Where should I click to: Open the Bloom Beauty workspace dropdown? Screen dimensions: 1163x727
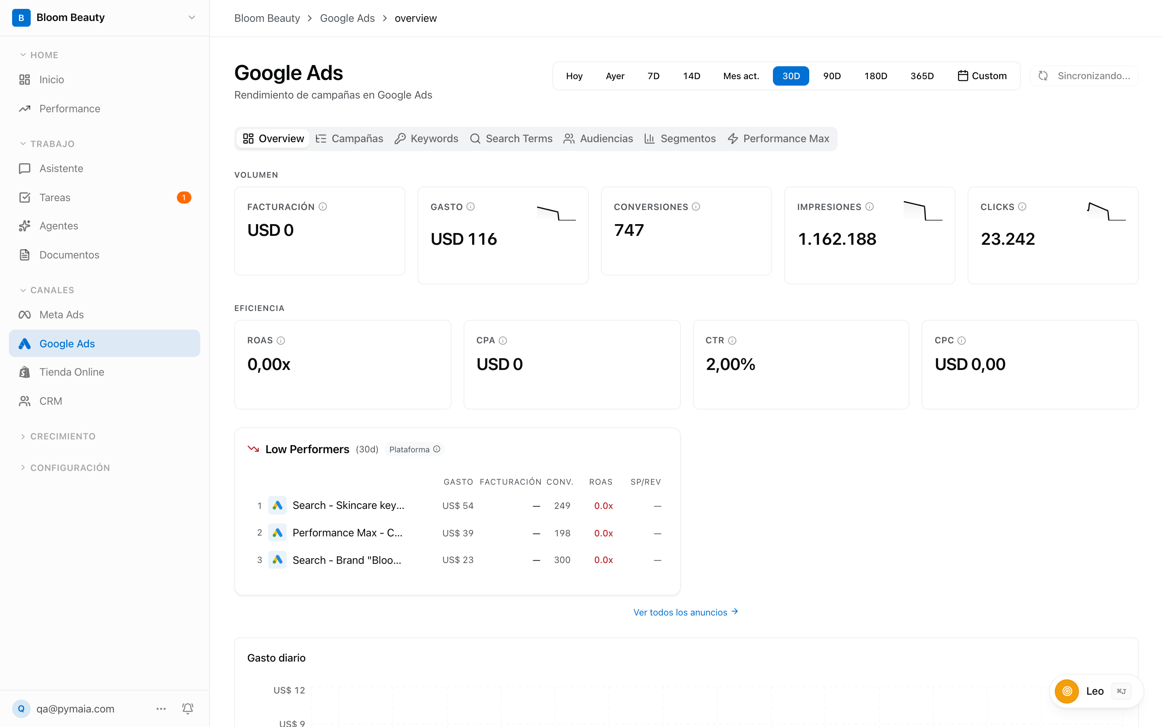point(105,18)
